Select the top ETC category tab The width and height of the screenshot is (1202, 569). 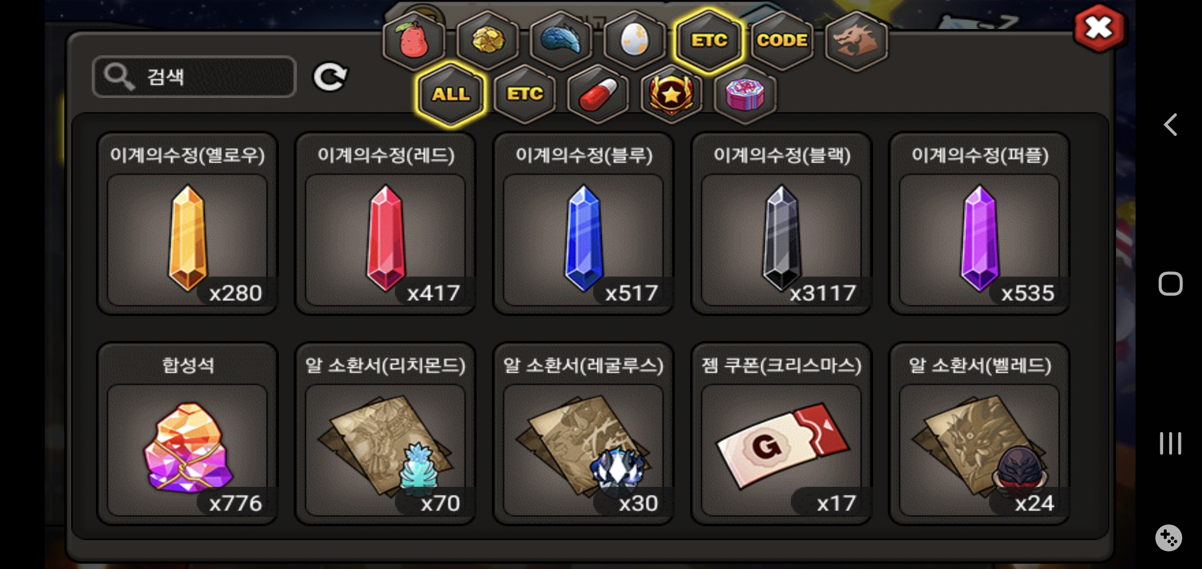pos(709,41)
